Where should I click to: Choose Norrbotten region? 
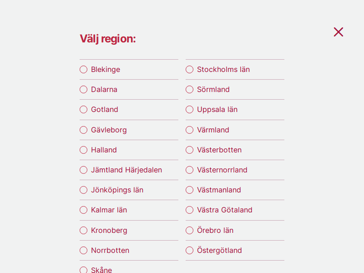pos(83,250)
